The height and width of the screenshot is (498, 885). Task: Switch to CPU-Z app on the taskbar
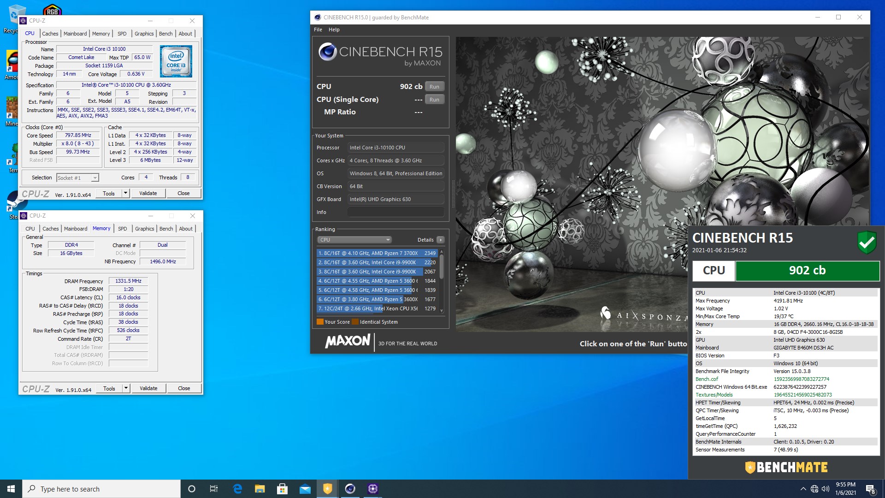click(373, 489)
